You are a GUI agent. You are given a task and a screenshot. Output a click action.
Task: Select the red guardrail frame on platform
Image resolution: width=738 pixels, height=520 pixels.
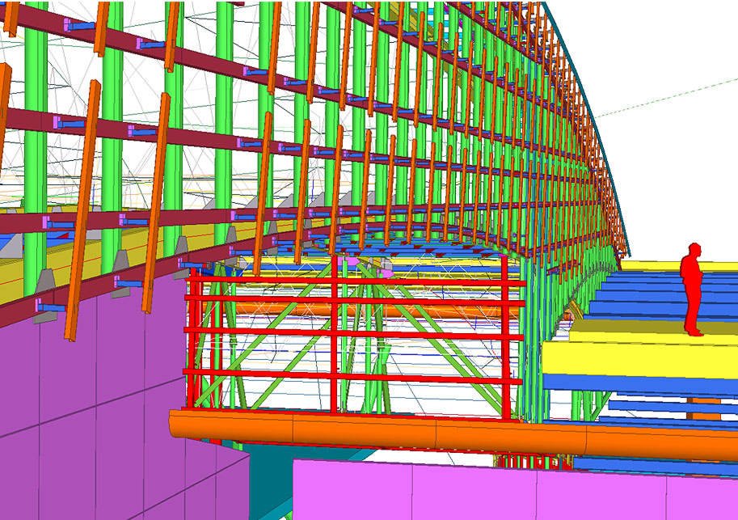(x=354, y=337)
